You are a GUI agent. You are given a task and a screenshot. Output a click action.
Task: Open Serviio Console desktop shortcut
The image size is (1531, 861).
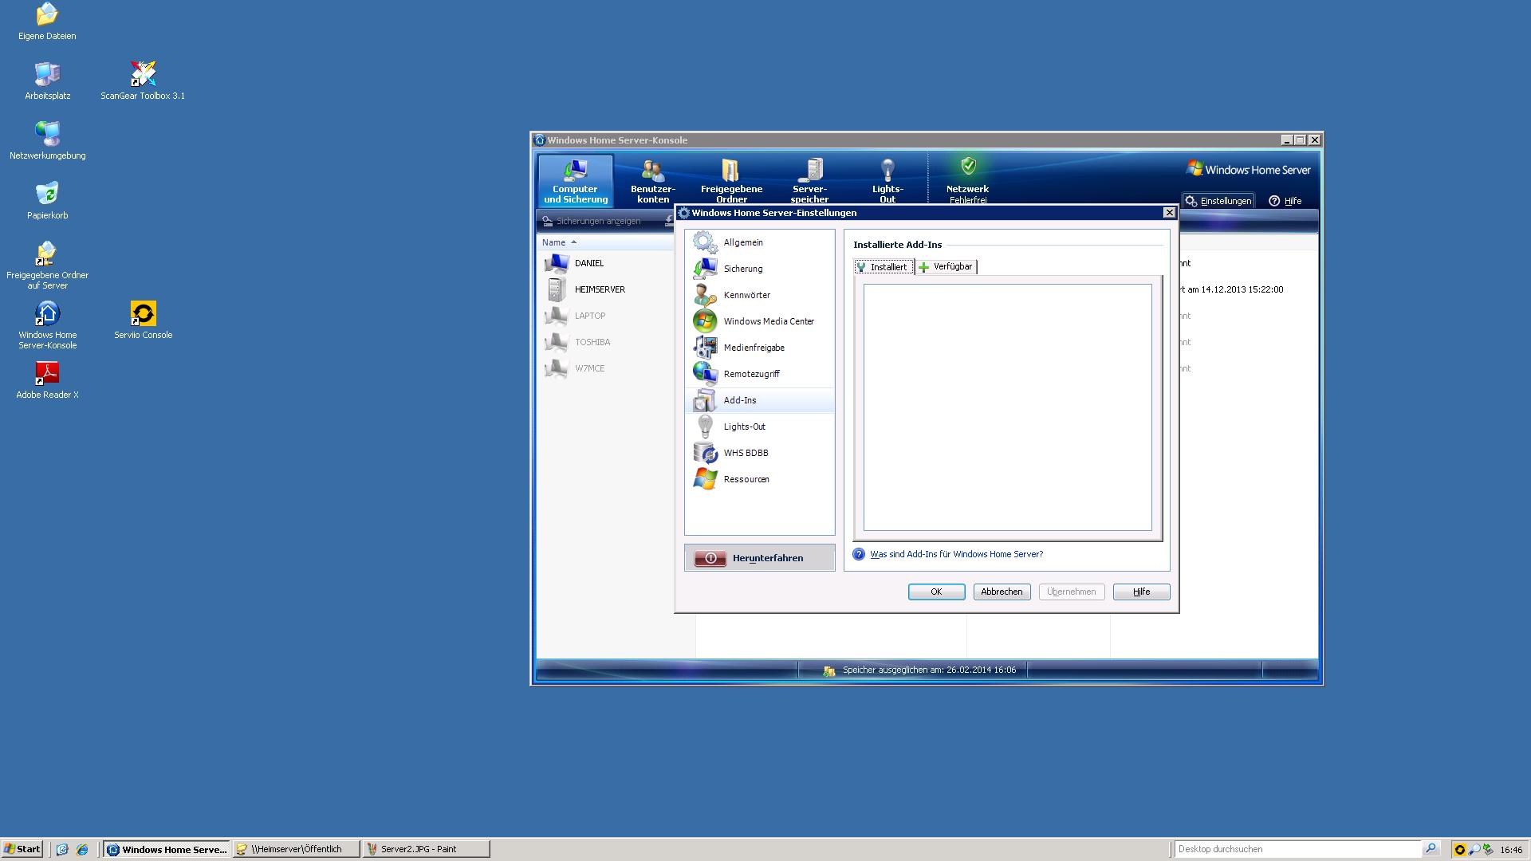tap(143, 320)
